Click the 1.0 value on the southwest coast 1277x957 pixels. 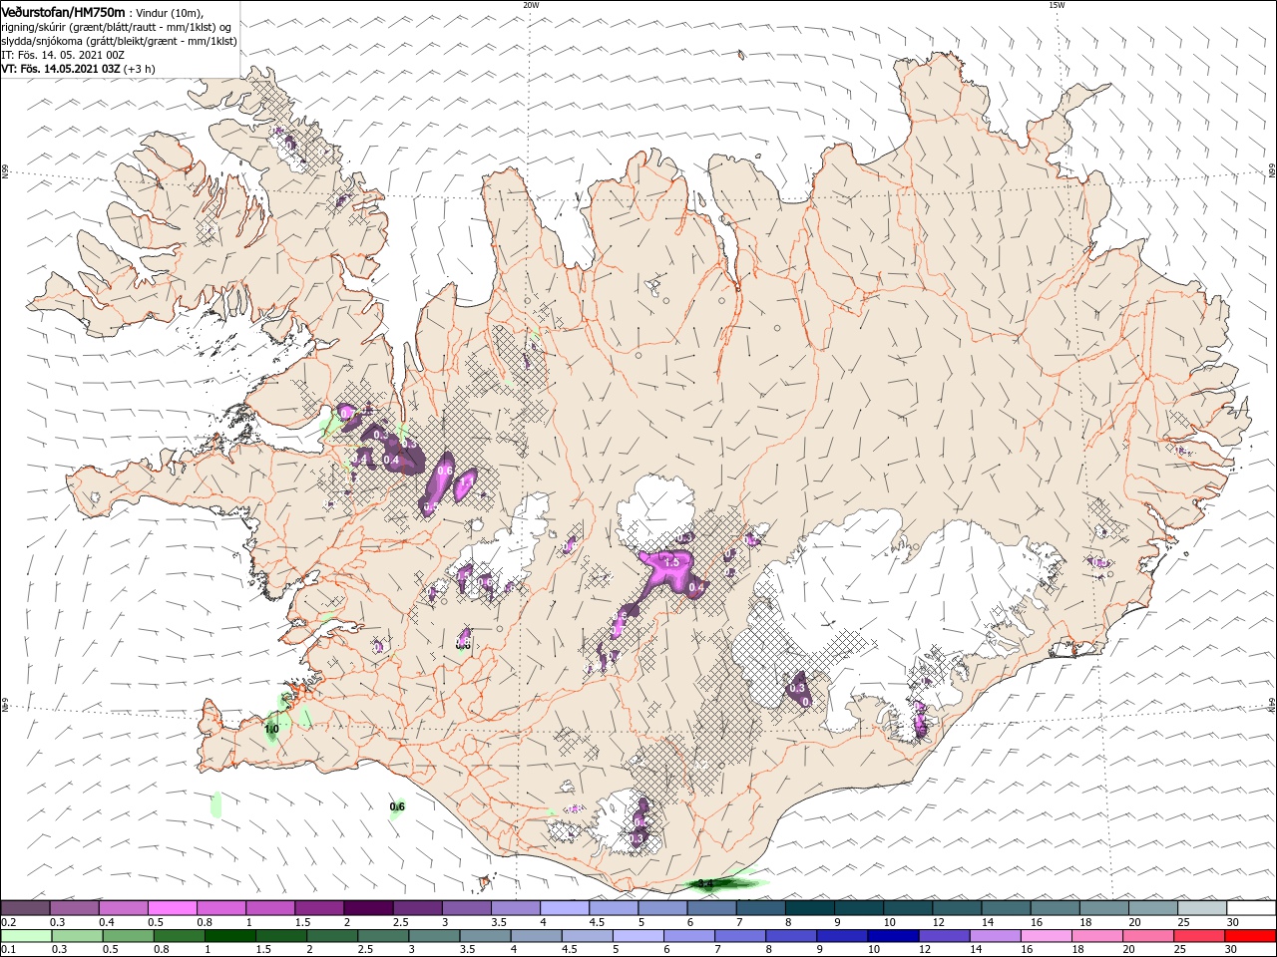click(x=271, y=729)
